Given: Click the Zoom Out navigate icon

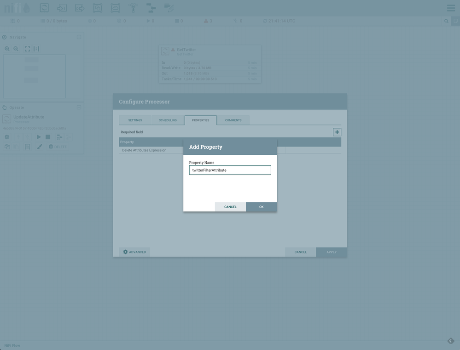Looking at the screenshot, I should (x=16, y=49).
